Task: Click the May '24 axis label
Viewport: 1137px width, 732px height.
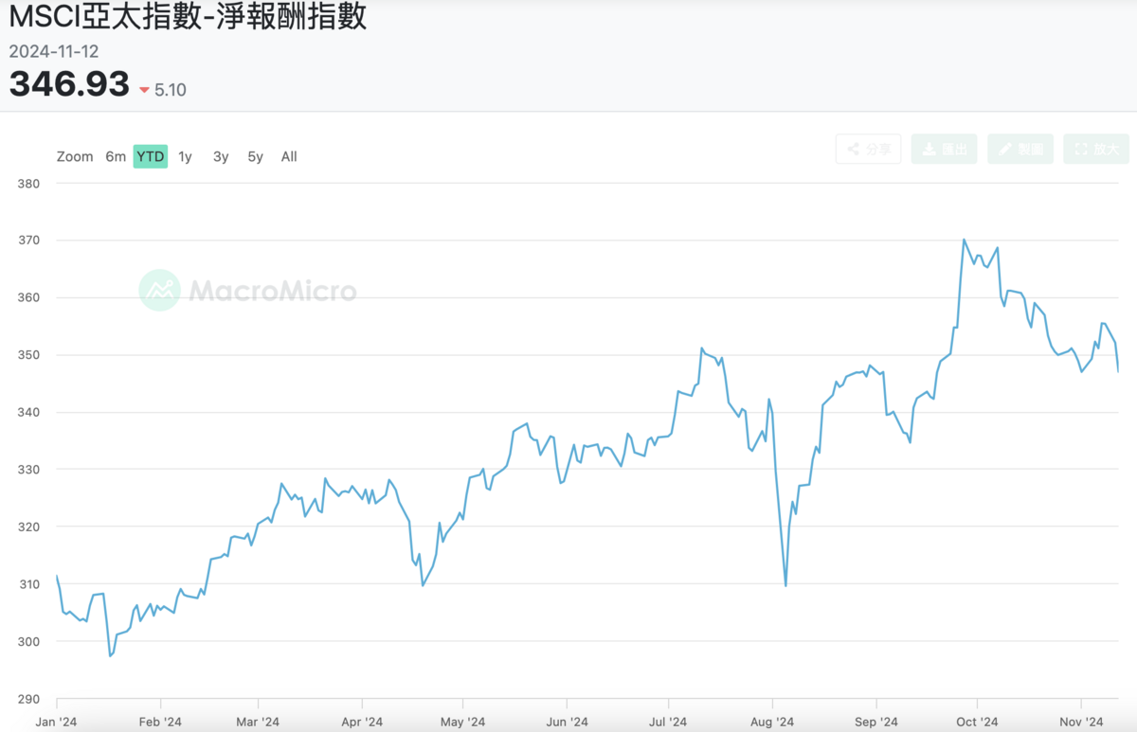Action: coord(463,722)
